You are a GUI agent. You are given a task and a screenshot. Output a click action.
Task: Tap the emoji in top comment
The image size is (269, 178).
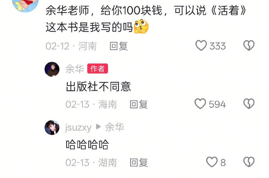(141, 27)
